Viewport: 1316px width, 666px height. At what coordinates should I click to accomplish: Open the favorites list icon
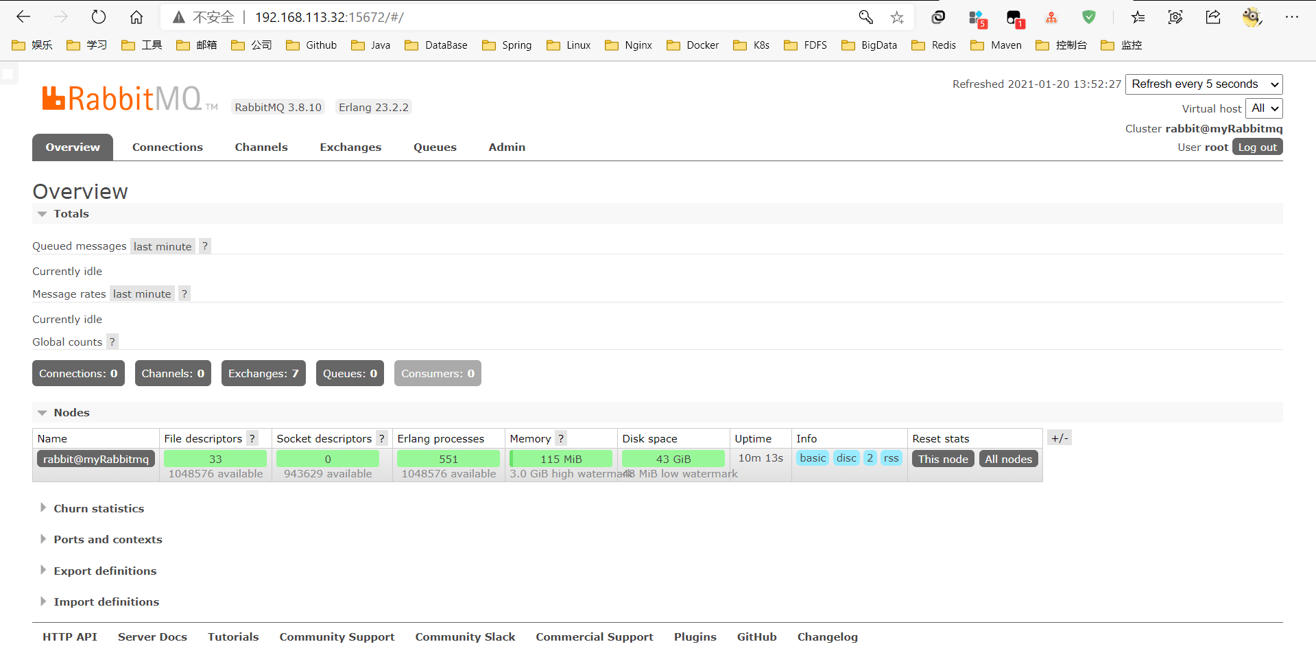(x=1138, y=17)
